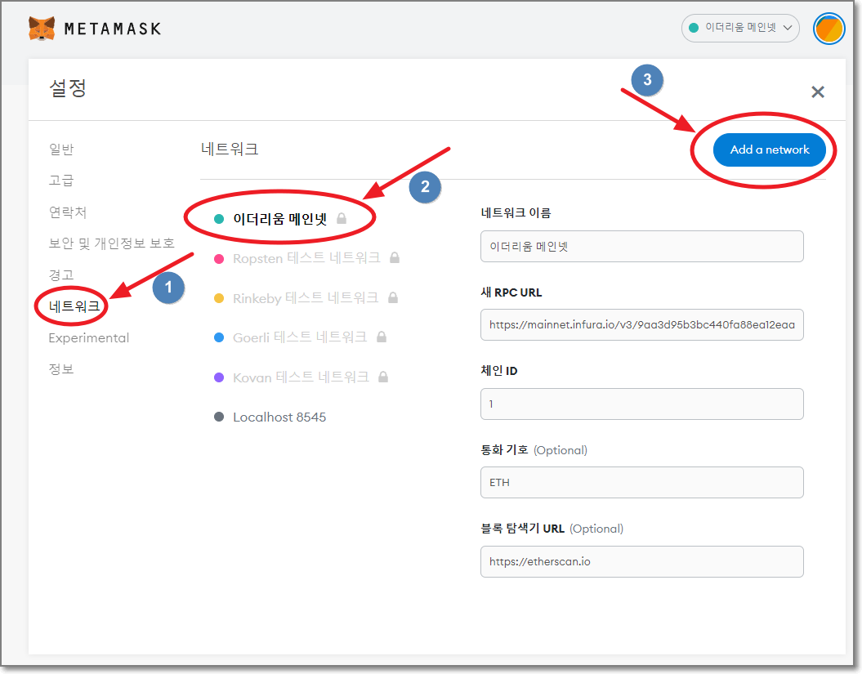Open the 연락처 settings section
This screenshot has width=862, height=674.
point(65,212)
